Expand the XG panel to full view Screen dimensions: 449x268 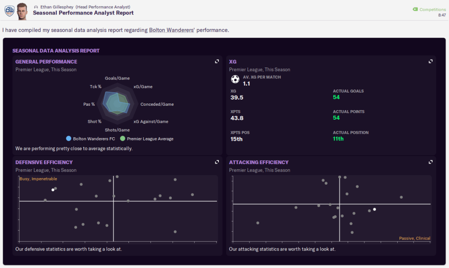(x=431, y=61)
